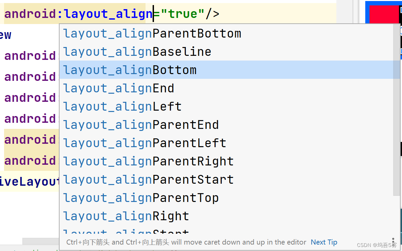Pick the highlighted layout_alignBottom suggestion

tap(130, 70)
